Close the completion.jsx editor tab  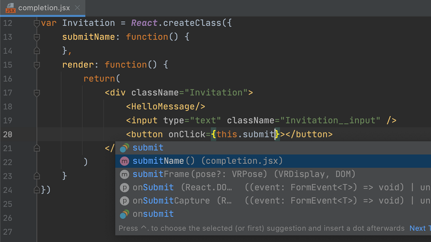click(77, 8)
